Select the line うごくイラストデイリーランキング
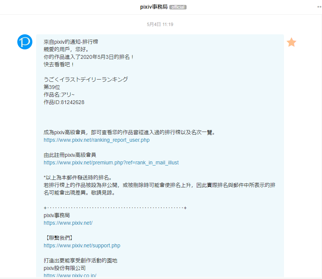 pos(86,80)
